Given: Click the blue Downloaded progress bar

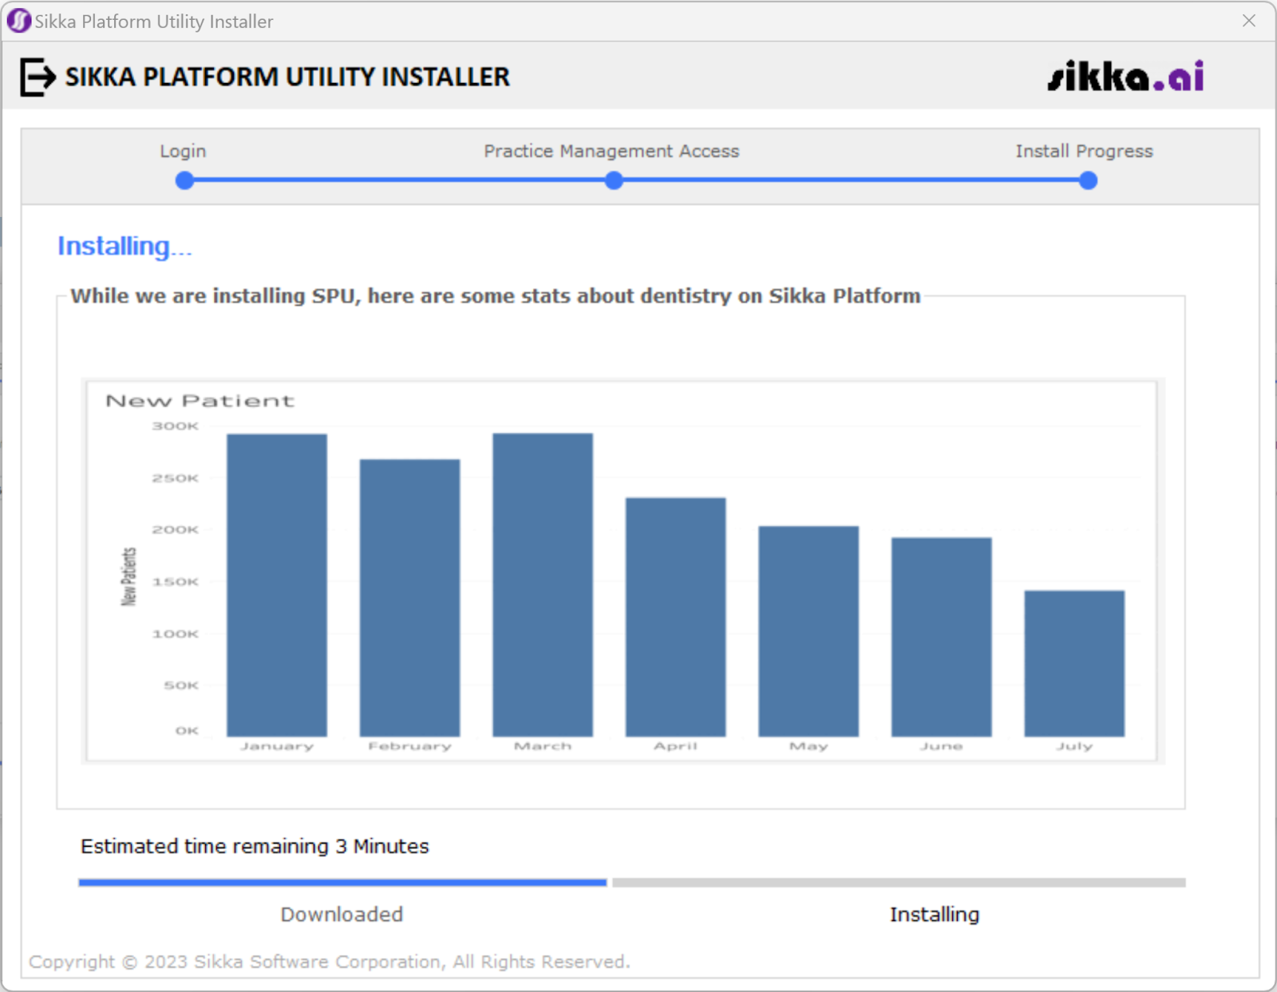Looking at the screenshot, I should pyautogui.click(x=342, y=883).
